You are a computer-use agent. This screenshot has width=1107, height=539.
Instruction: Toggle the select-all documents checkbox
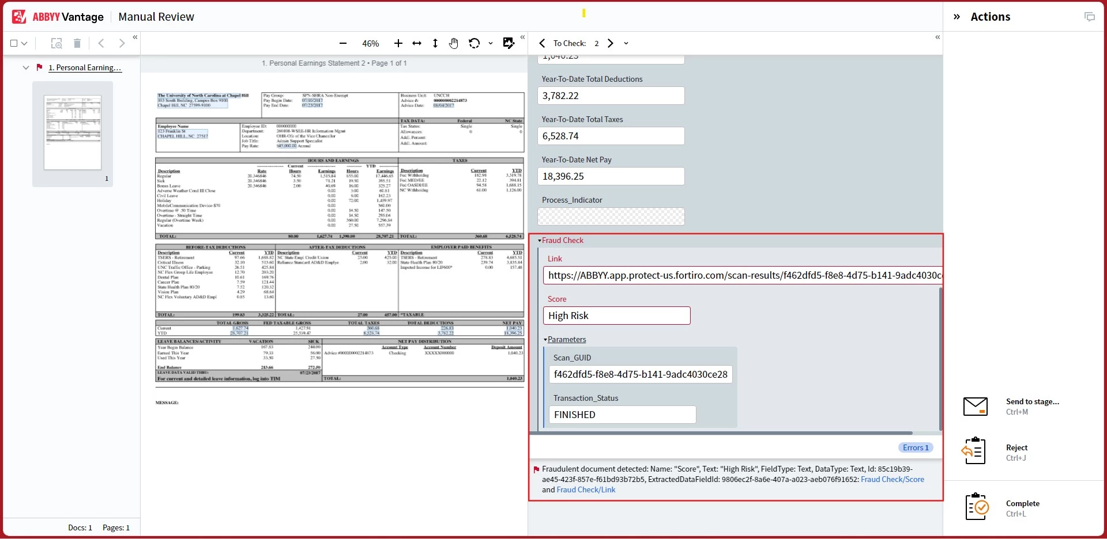(x=14, y=43)
